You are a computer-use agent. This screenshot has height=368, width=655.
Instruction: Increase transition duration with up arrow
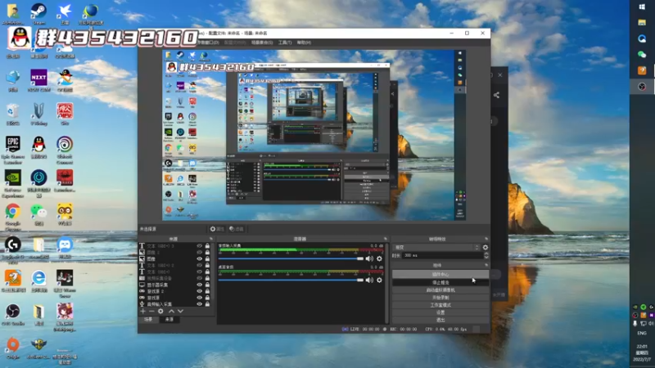click(x=486, y=254)
